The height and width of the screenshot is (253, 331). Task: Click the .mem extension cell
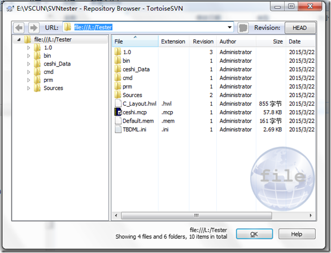click(x=168, y=121)
